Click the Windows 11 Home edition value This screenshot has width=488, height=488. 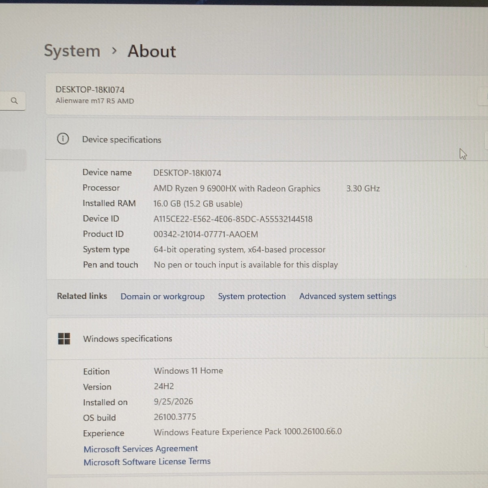pos(188,370)
